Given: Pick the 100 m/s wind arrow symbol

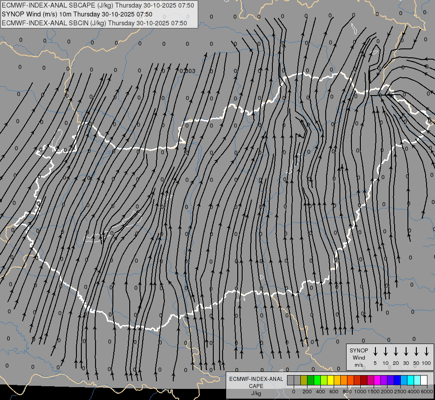Looking at the screenshot, I should point(427,352).
